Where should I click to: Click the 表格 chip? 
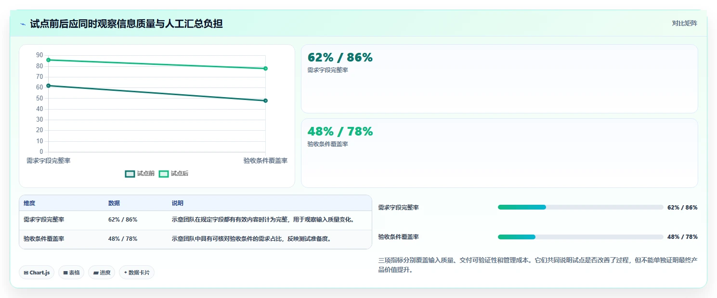point(71,273)
